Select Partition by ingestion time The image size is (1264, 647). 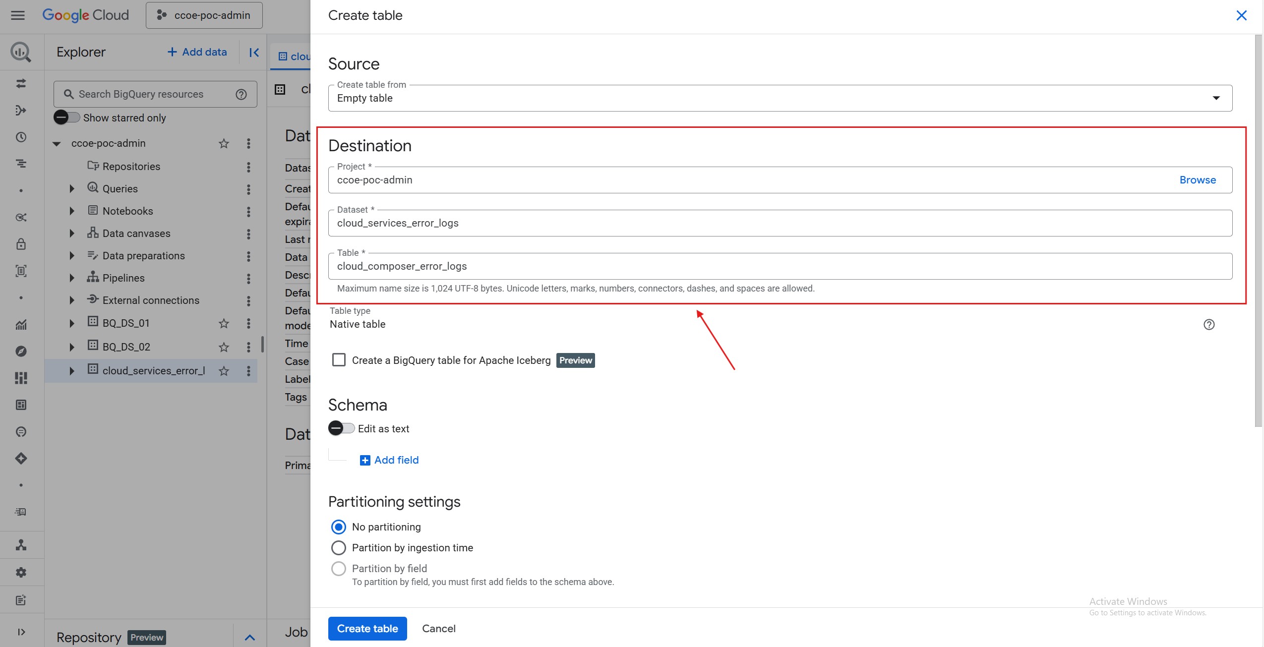click(339, 547)
